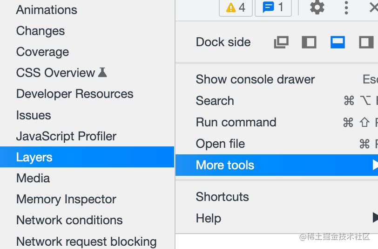Click the warnings count badge

pos(236,7)
